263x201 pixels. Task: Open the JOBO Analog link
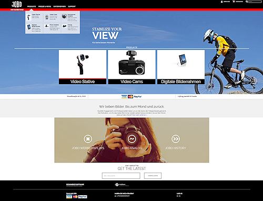(131, 148)
